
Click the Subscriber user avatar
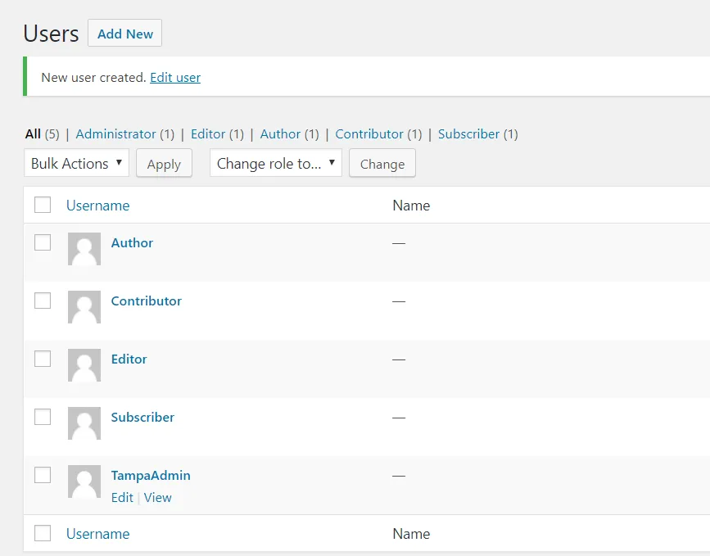[x=84, y=423]
